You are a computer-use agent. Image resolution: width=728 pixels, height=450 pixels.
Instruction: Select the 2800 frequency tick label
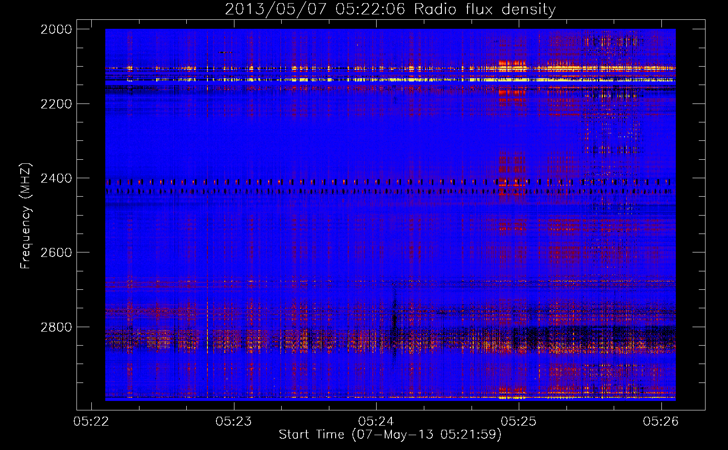point(56,327)
